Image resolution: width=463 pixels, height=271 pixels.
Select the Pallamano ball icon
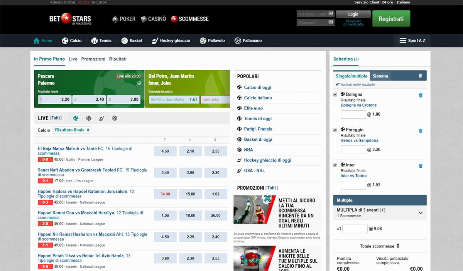pyautogui.click(x=238, y=40)
